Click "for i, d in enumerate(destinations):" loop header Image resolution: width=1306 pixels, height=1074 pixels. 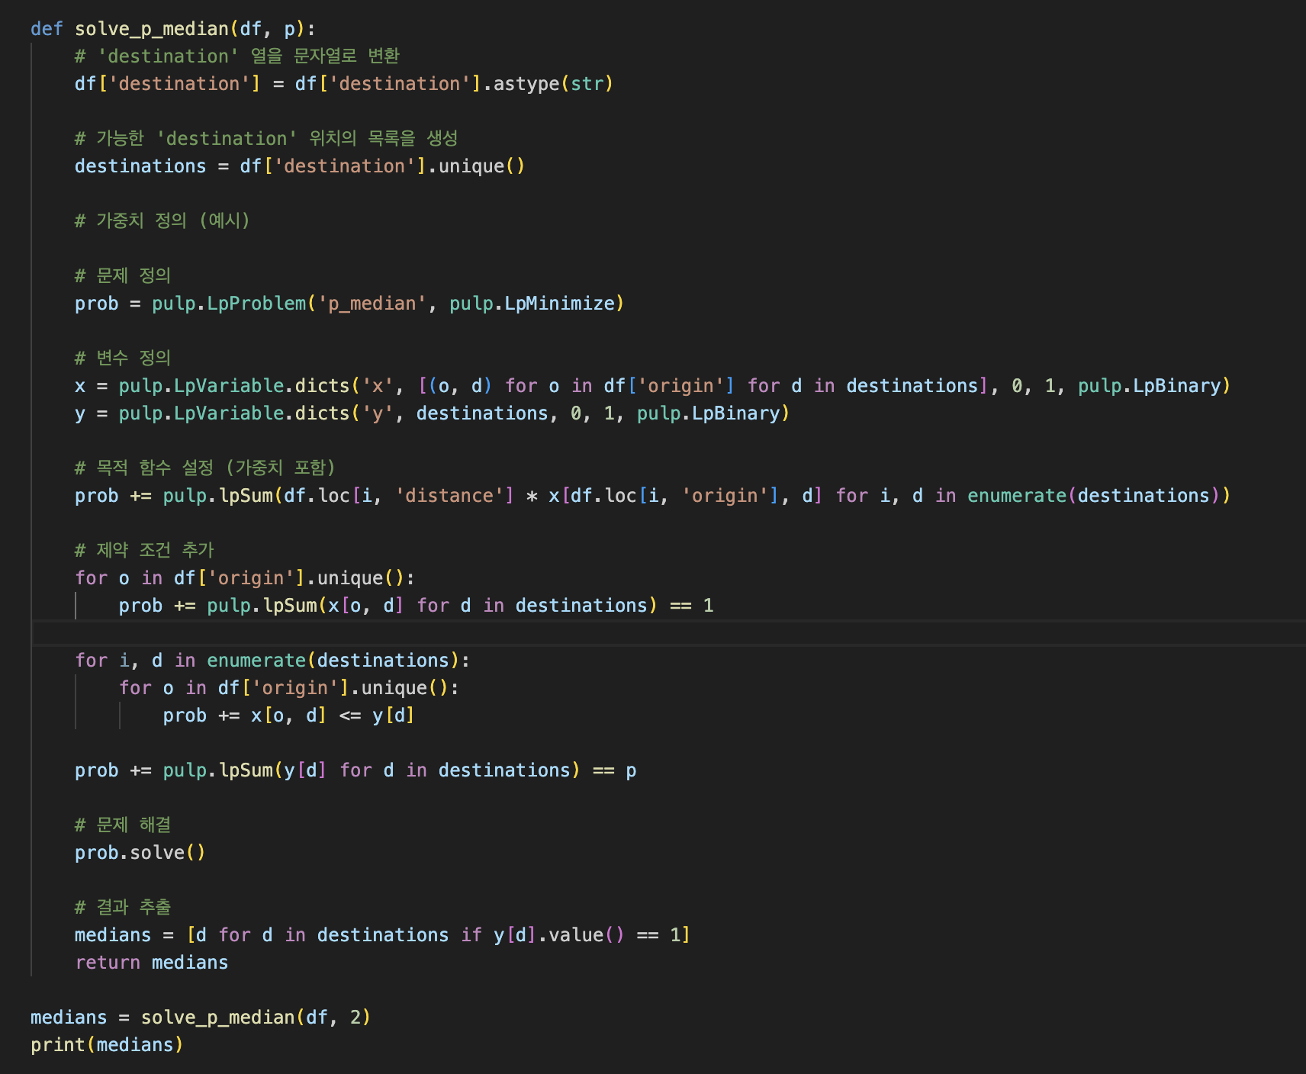(272, 661)
